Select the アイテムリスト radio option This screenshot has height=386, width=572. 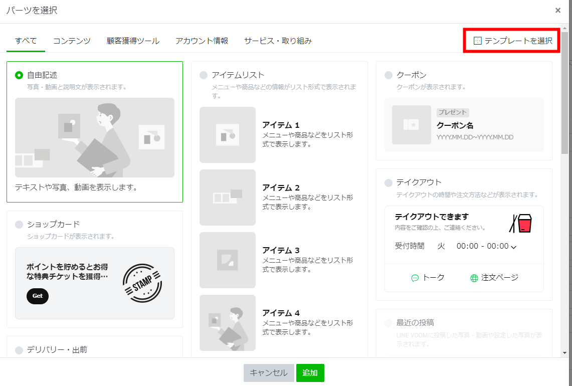[203, 75]
